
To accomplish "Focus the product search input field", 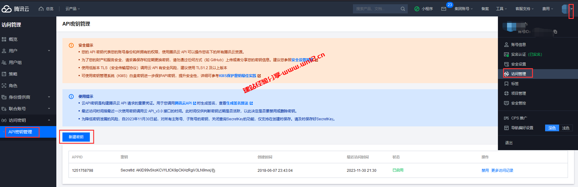I will pyautogui.click(x=377, y=9).
